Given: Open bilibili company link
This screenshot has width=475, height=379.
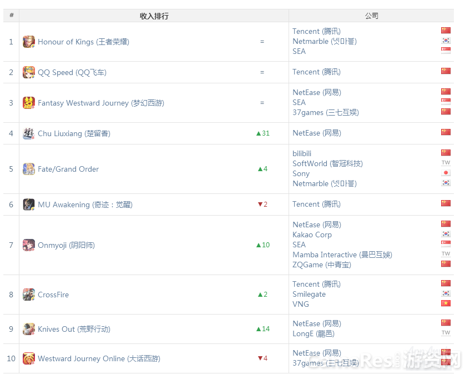Looking at the screenshot, I should tap(302, 153).
